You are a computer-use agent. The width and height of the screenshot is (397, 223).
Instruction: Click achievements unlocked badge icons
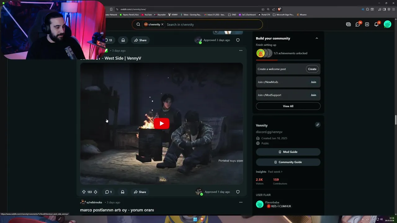point(264,53)
